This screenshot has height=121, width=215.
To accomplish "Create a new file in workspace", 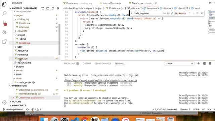I will [43, 8].
